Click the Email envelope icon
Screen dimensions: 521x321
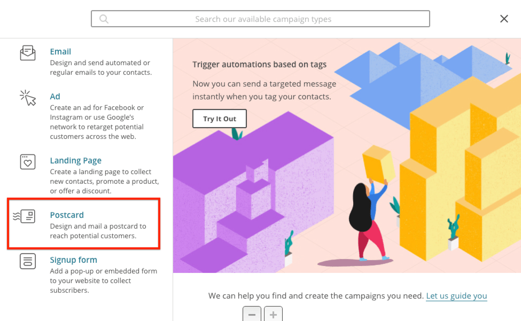[28, 53]
